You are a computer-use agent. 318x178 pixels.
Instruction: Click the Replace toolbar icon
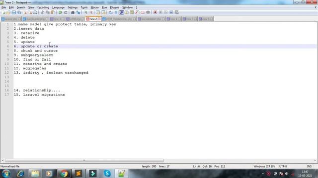[78, 12]
